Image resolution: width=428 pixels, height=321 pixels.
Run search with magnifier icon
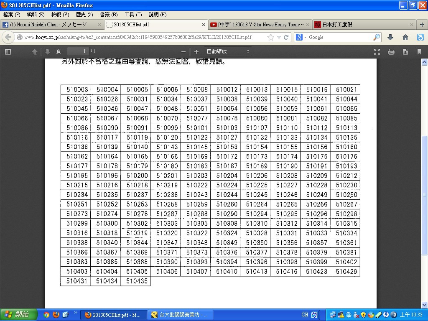377,37
